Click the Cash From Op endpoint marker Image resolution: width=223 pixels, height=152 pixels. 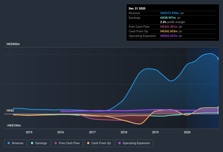218,107
